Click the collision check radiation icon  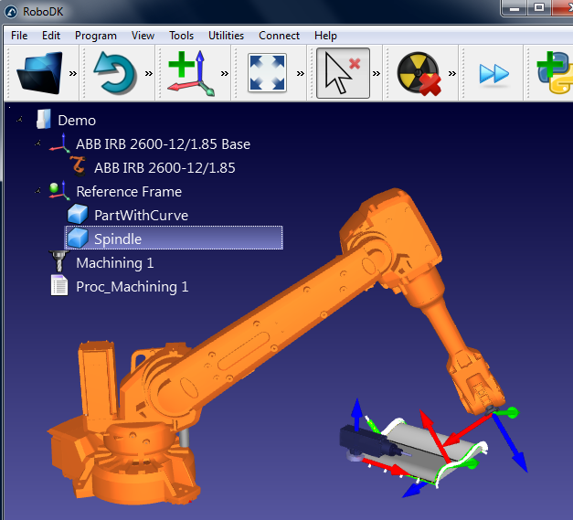click(x=419, y=73)
